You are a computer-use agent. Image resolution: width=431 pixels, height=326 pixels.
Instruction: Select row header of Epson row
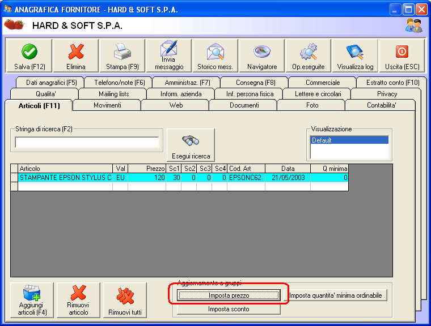pyautogui.click(x=14, y=178)
